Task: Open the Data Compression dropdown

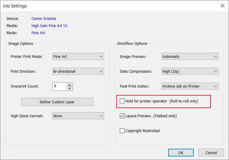Action: [190, 72]
